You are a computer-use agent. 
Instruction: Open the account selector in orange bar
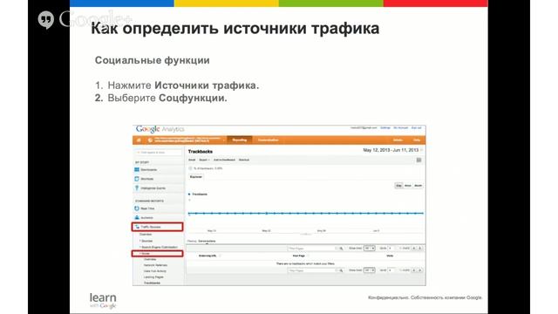pos(187,140)
